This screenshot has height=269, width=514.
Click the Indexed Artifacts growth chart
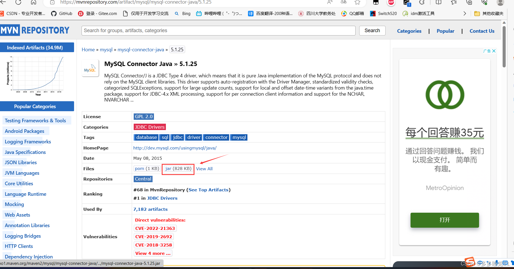pyautogui.click(x=35, y=76)
